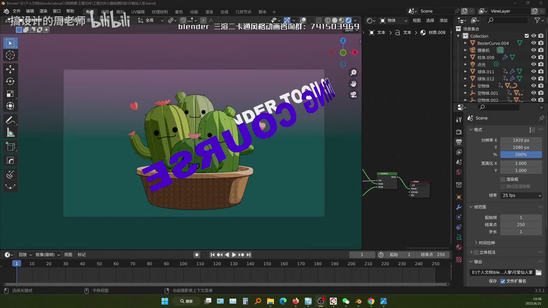
Task: Click the red X axis gizmo
Action: [355, 53]
